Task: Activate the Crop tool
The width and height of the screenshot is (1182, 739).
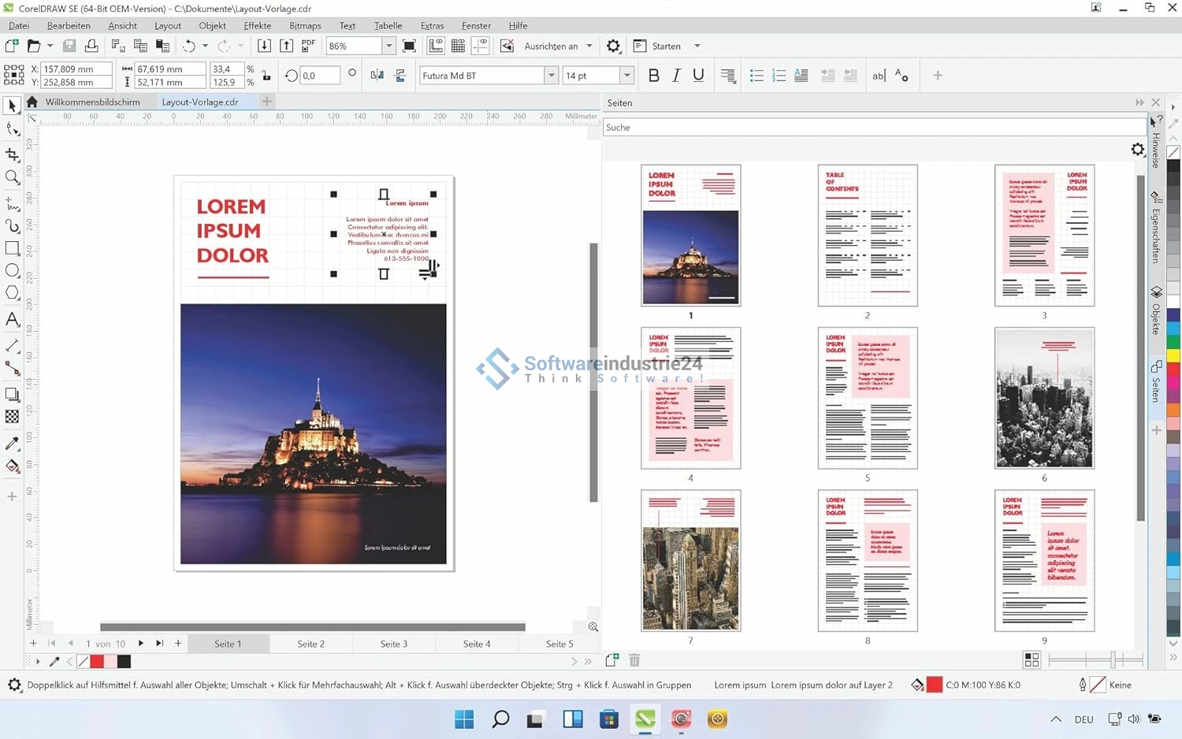Action: point(12,154)
